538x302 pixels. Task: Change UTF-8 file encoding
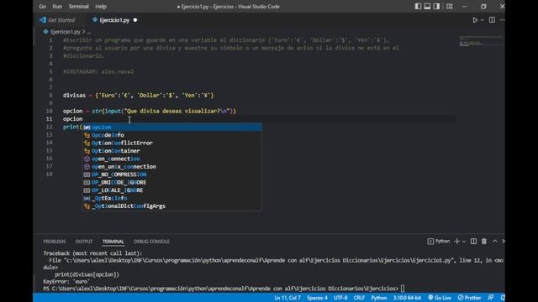click(340, 298)
